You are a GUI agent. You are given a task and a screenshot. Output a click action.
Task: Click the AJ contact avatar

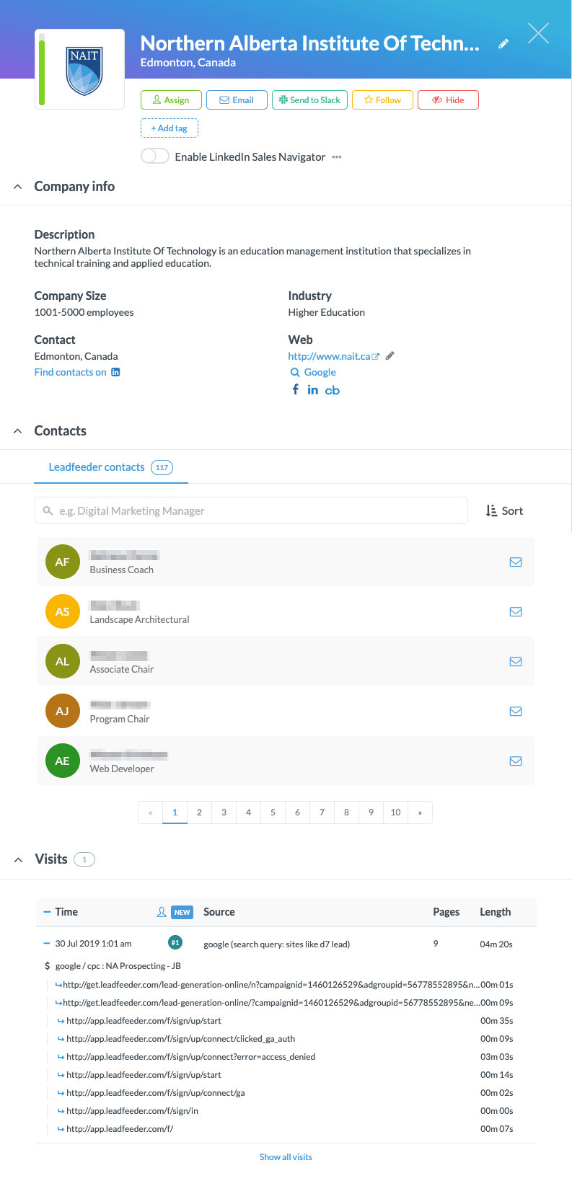63,711
